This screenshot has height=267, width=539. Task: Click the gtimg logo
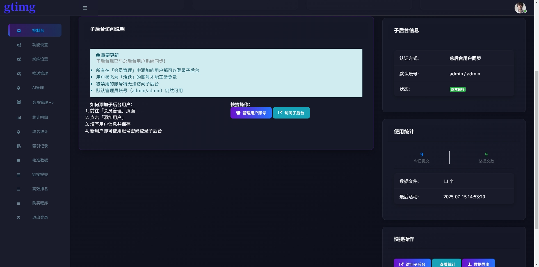click(x=20, y=7)
